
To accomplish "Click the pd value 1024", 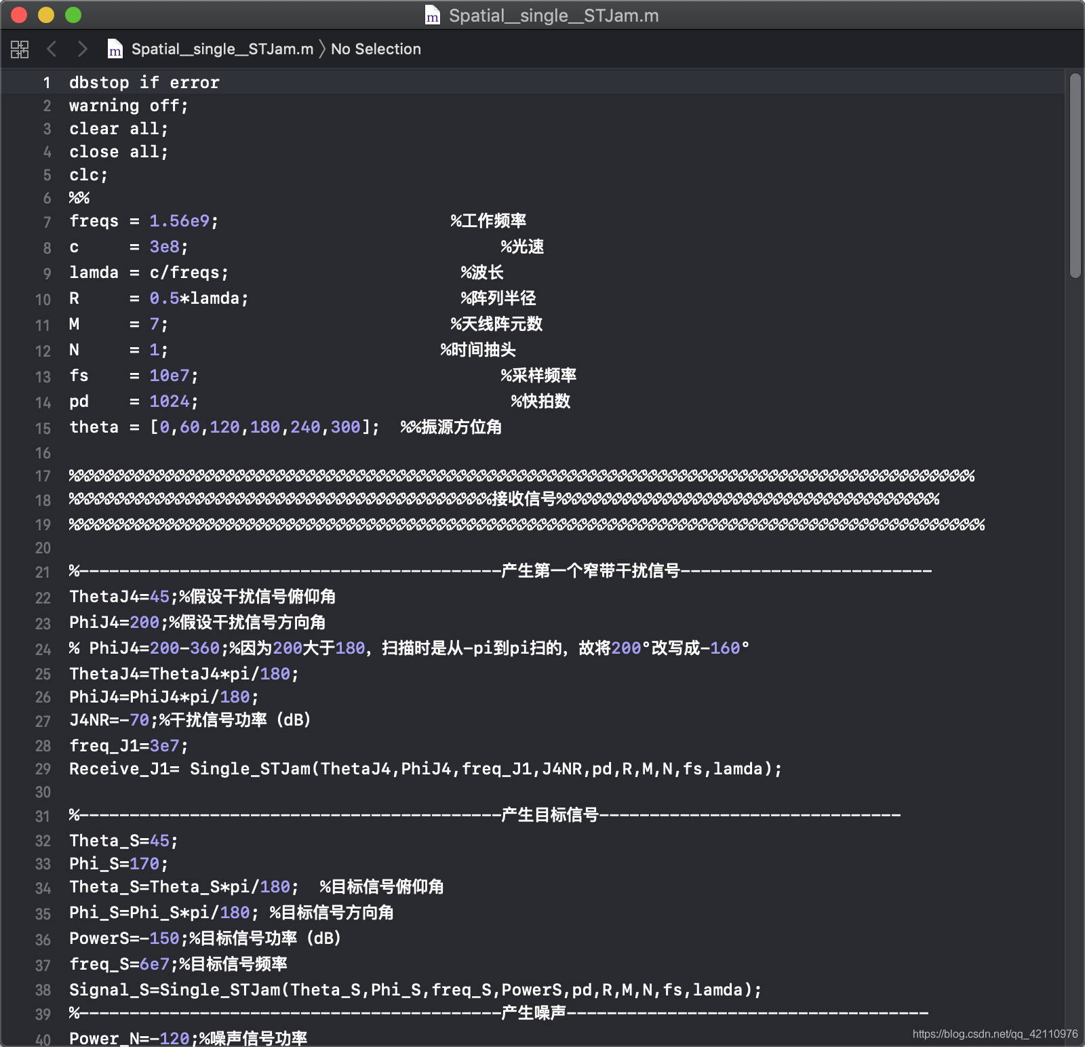I will 169,401.
